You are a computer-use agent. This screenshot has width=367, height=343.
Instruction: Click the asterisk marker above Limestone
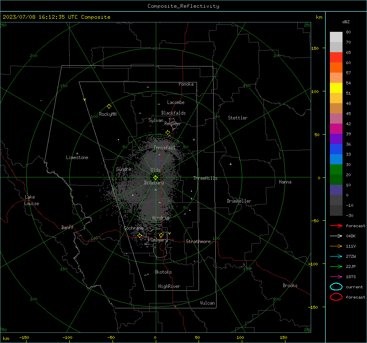(77, 154)
